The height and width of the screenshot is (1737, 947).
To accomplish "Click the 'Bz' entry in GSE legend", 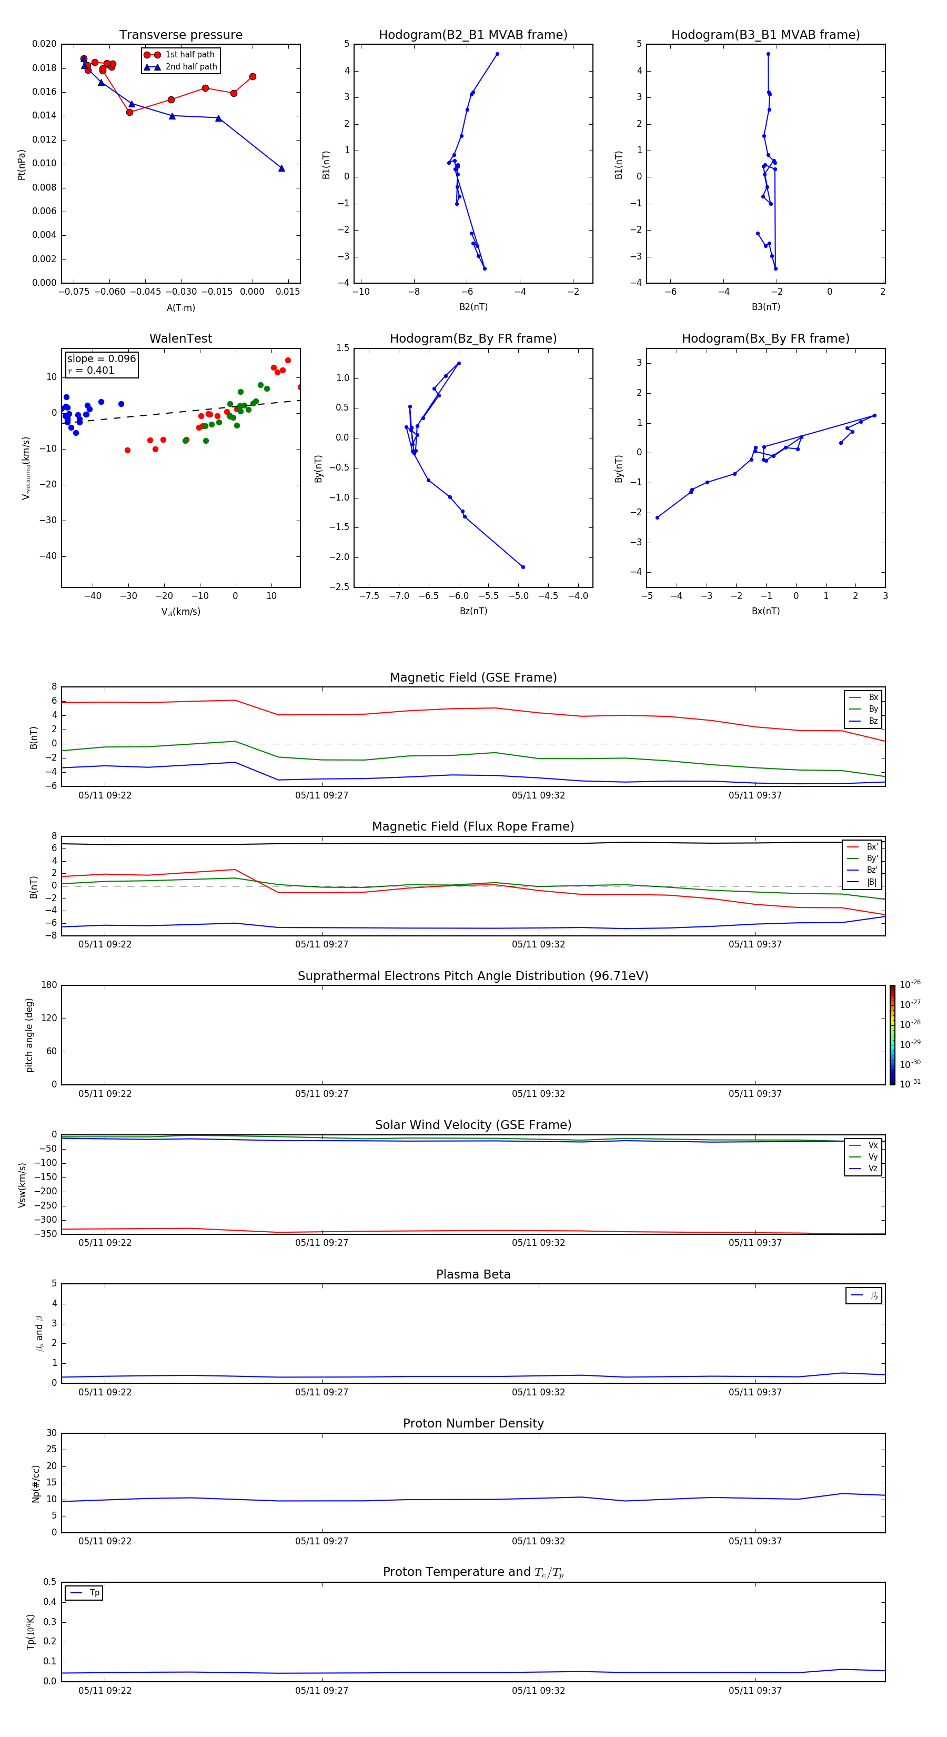I will coord(863,721).
